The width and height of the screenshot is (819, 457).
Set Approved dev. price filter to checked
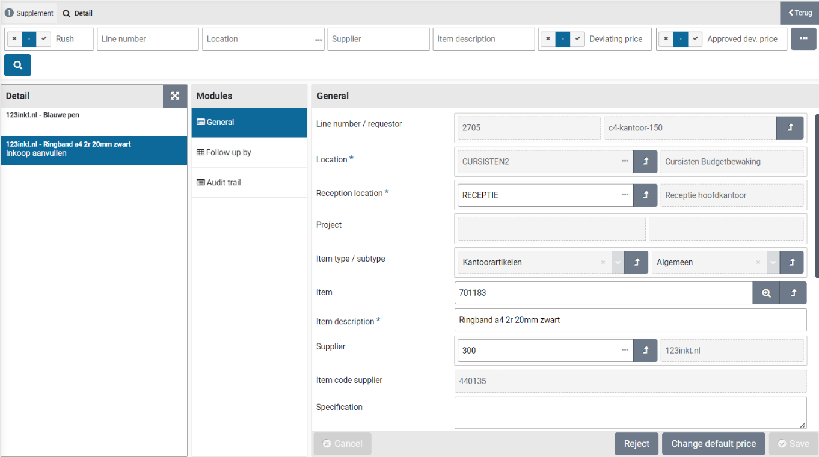coord(695,39)
